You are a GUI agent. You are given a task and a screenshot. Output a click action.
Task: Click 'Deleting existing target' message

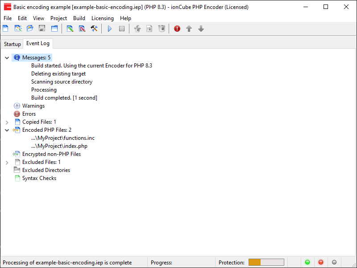[58, 74]
